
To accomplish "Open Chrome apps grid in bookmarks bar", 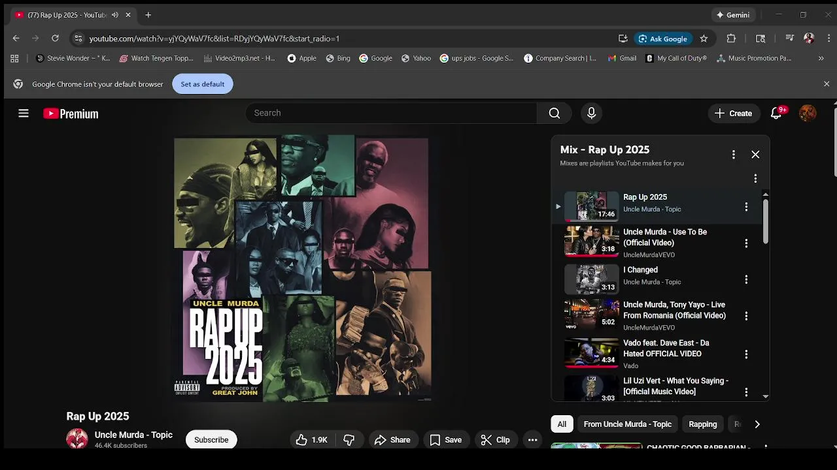I will (x=14, y=58).
